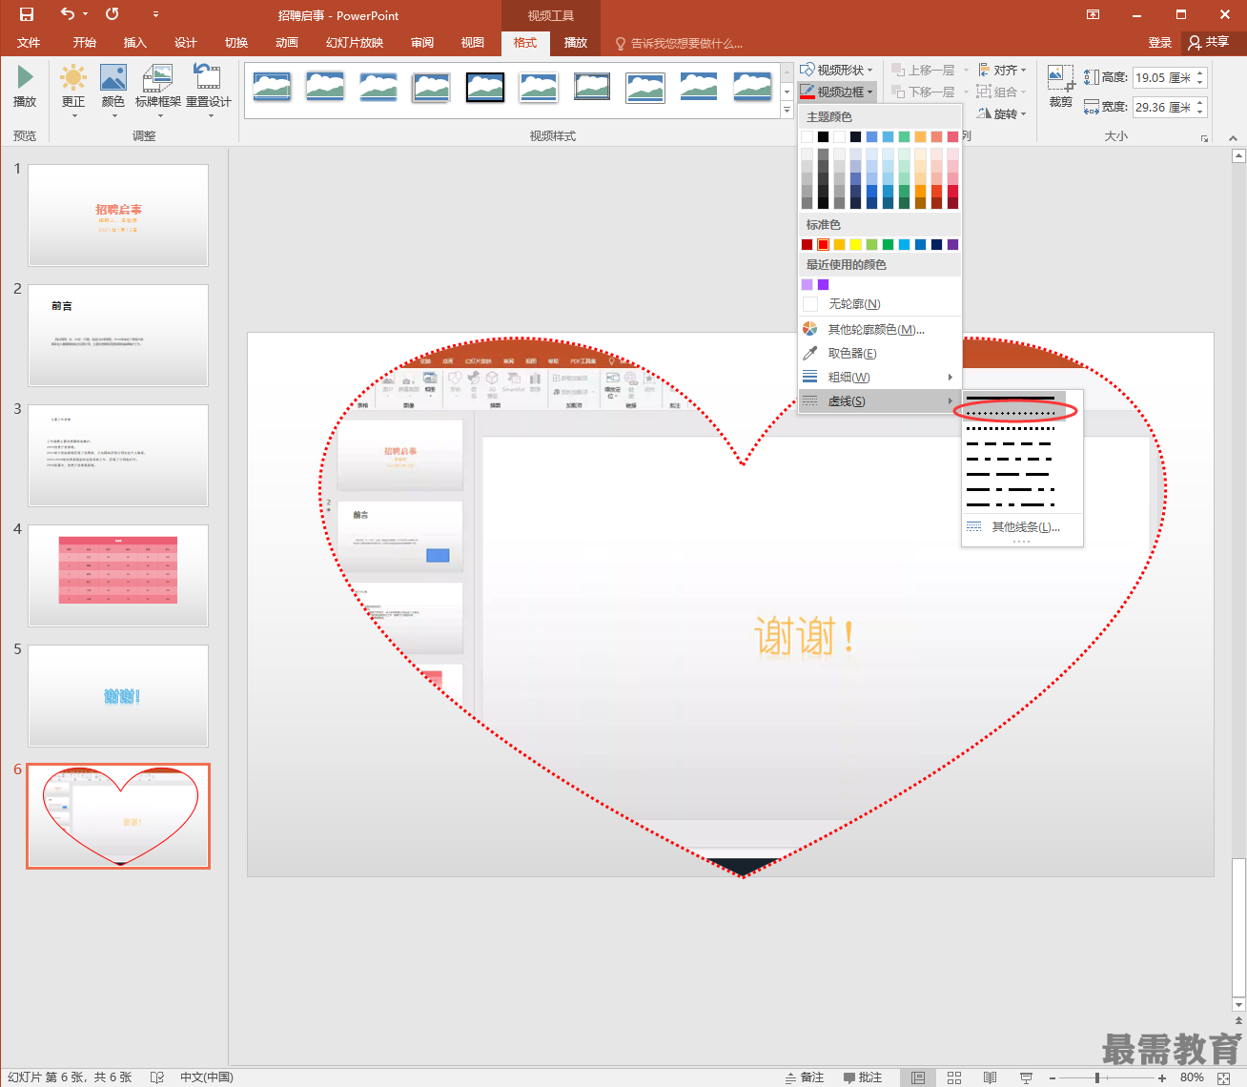Switch to the Animations (动画) tab
This screenshot has height=1087, width=1247.
pos(287,42)
